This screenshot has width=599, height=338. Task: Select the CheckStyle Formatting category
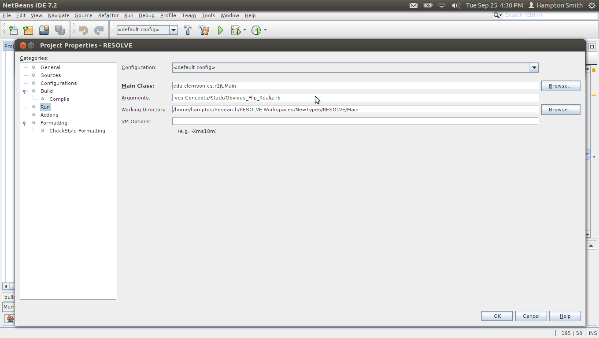click(x=77, y=131)
